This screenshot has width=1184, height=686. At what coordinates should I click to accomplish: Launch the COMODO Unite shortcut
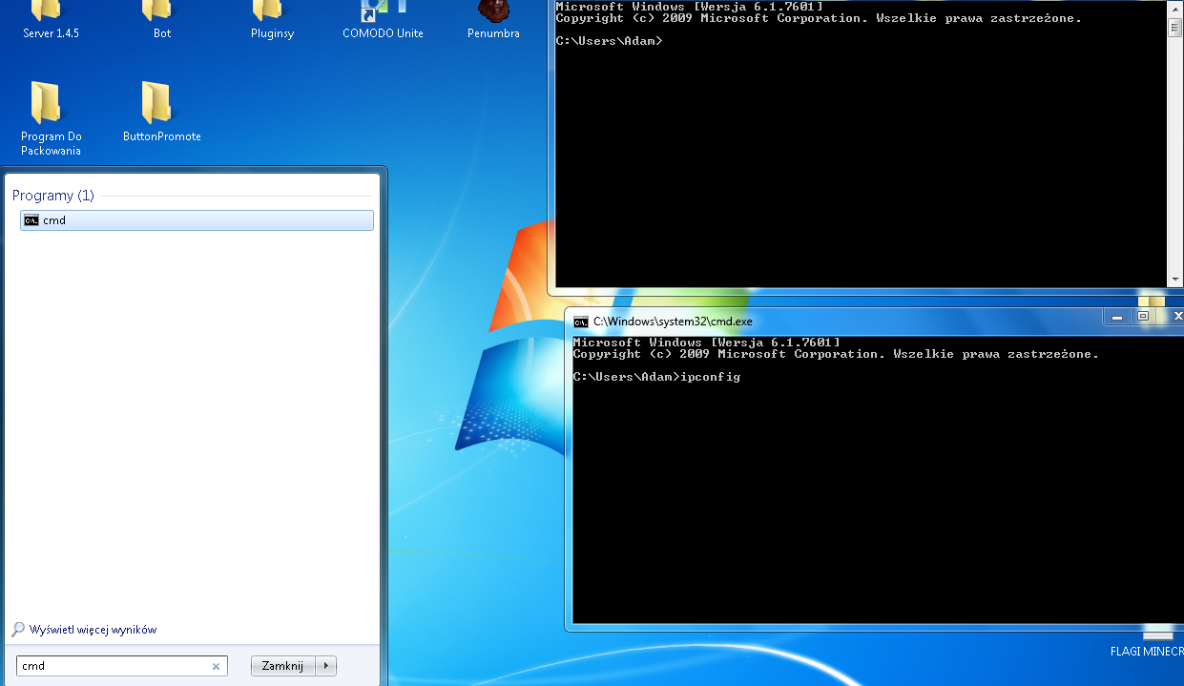point(383,20)
